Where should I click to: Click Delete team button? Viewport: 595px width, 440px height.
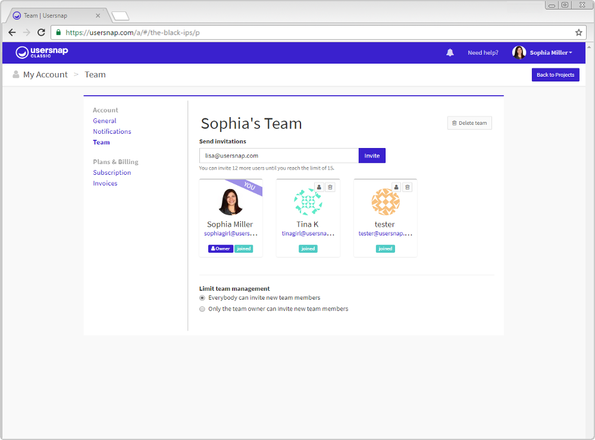(x=469, y=123)
